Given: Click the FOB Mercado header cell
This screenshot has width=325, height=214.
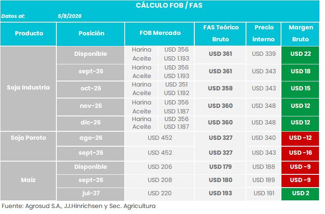Looking at the screenshot, I should [x=160, y=34].
